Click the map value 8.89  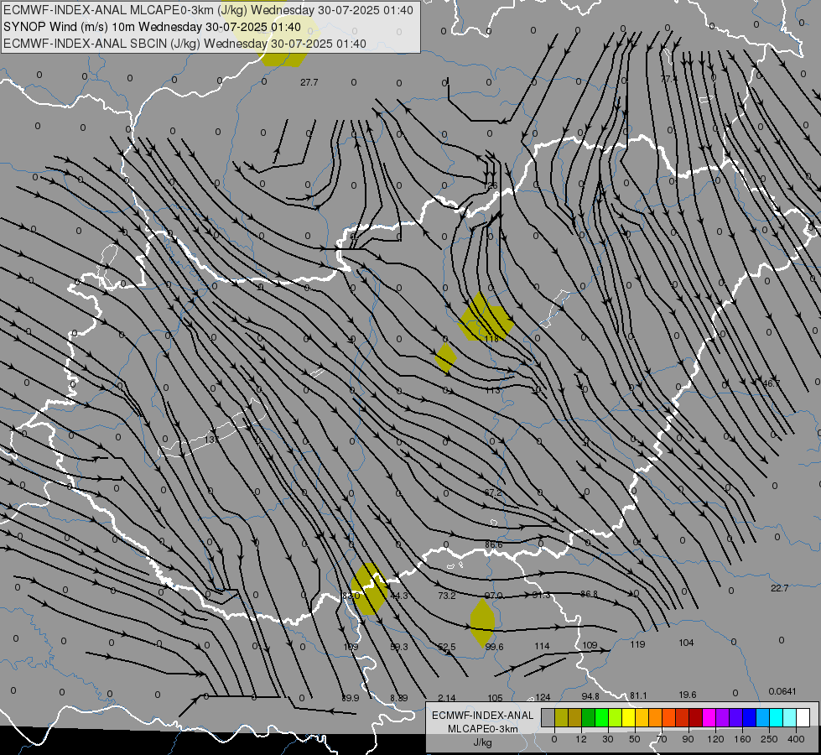click(x=399, y=698)
